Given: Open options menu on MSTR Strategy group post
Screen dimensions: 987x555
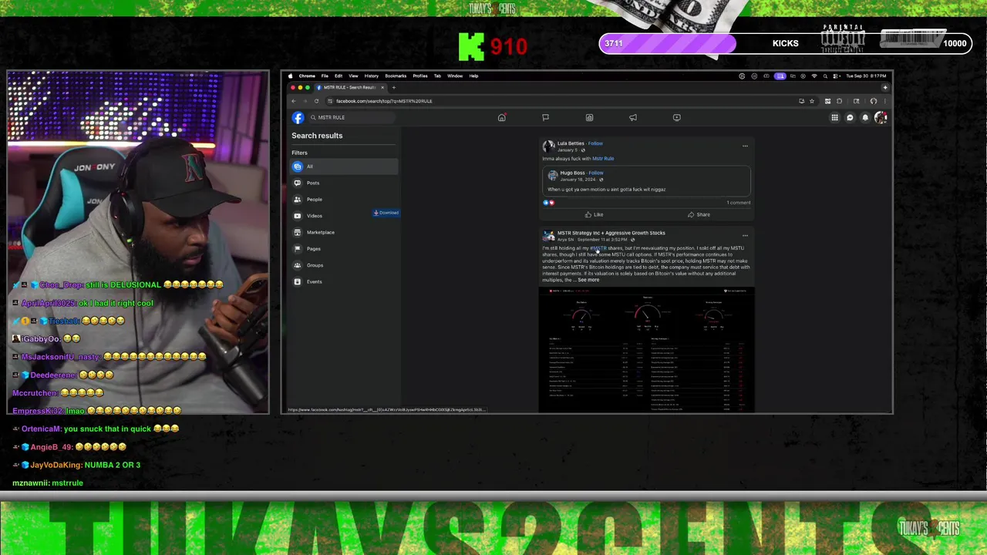Looking at the screenshot, I should (745, 235).
